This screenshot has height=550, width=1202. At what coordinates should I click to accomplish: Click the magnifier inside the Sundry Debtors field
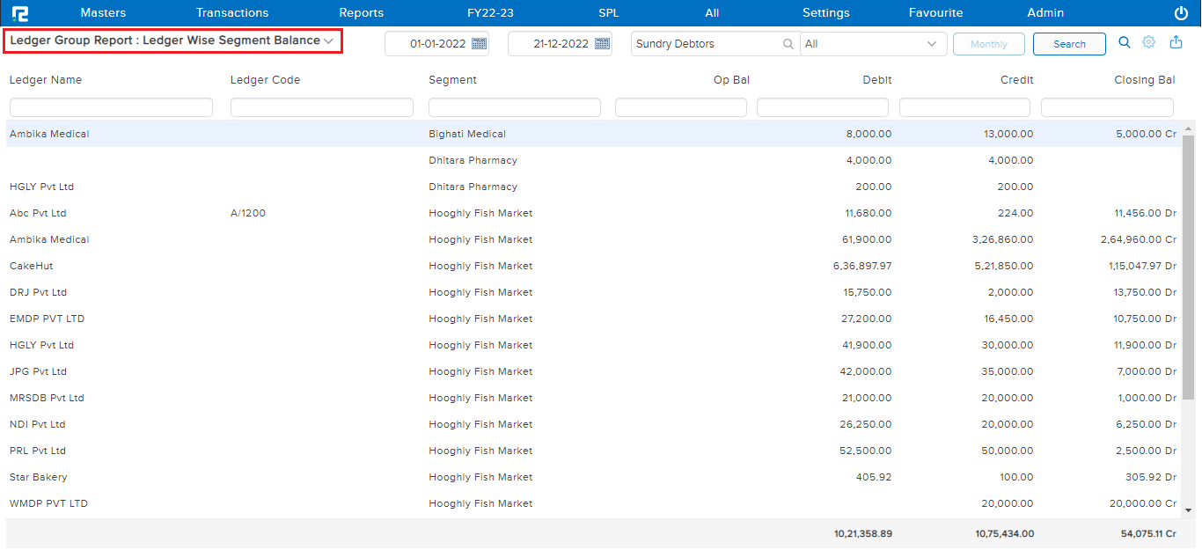(x=788, y=43)
